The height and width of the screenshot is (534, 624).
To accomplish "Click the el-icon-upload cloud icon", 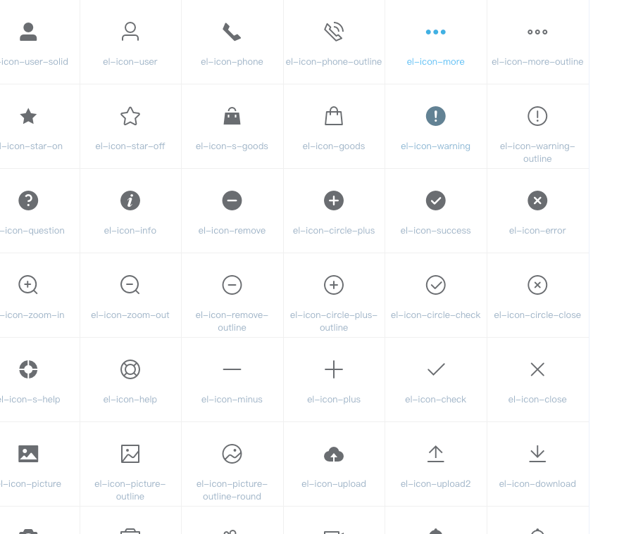I will tap(333, 454).
